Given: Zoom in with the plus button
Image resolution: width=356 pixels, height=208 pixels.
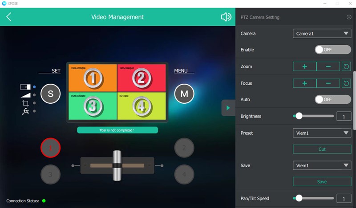Looking at the screenshot, I should point(304,67).
